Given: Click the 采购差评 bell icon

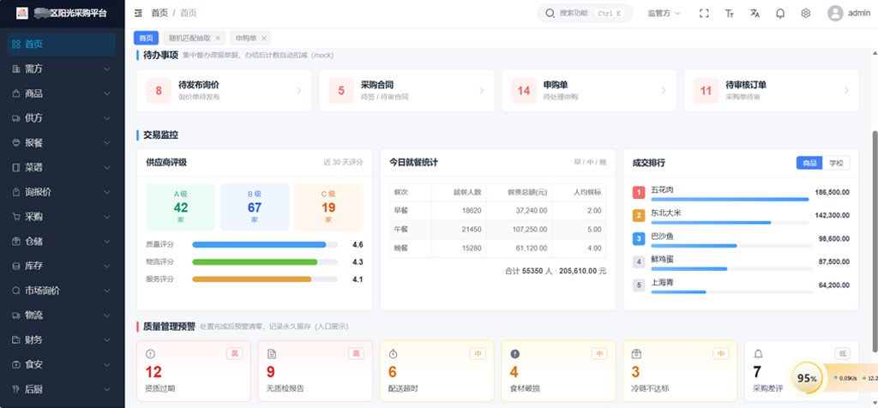Looking at the screenshot, I should click(x=758, y=354).
